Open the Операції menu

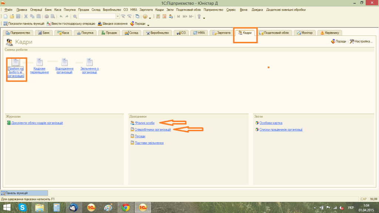36,10
